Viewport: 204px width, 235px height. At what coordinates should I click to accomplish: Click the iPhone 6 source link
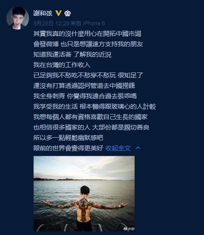(94, 24)
